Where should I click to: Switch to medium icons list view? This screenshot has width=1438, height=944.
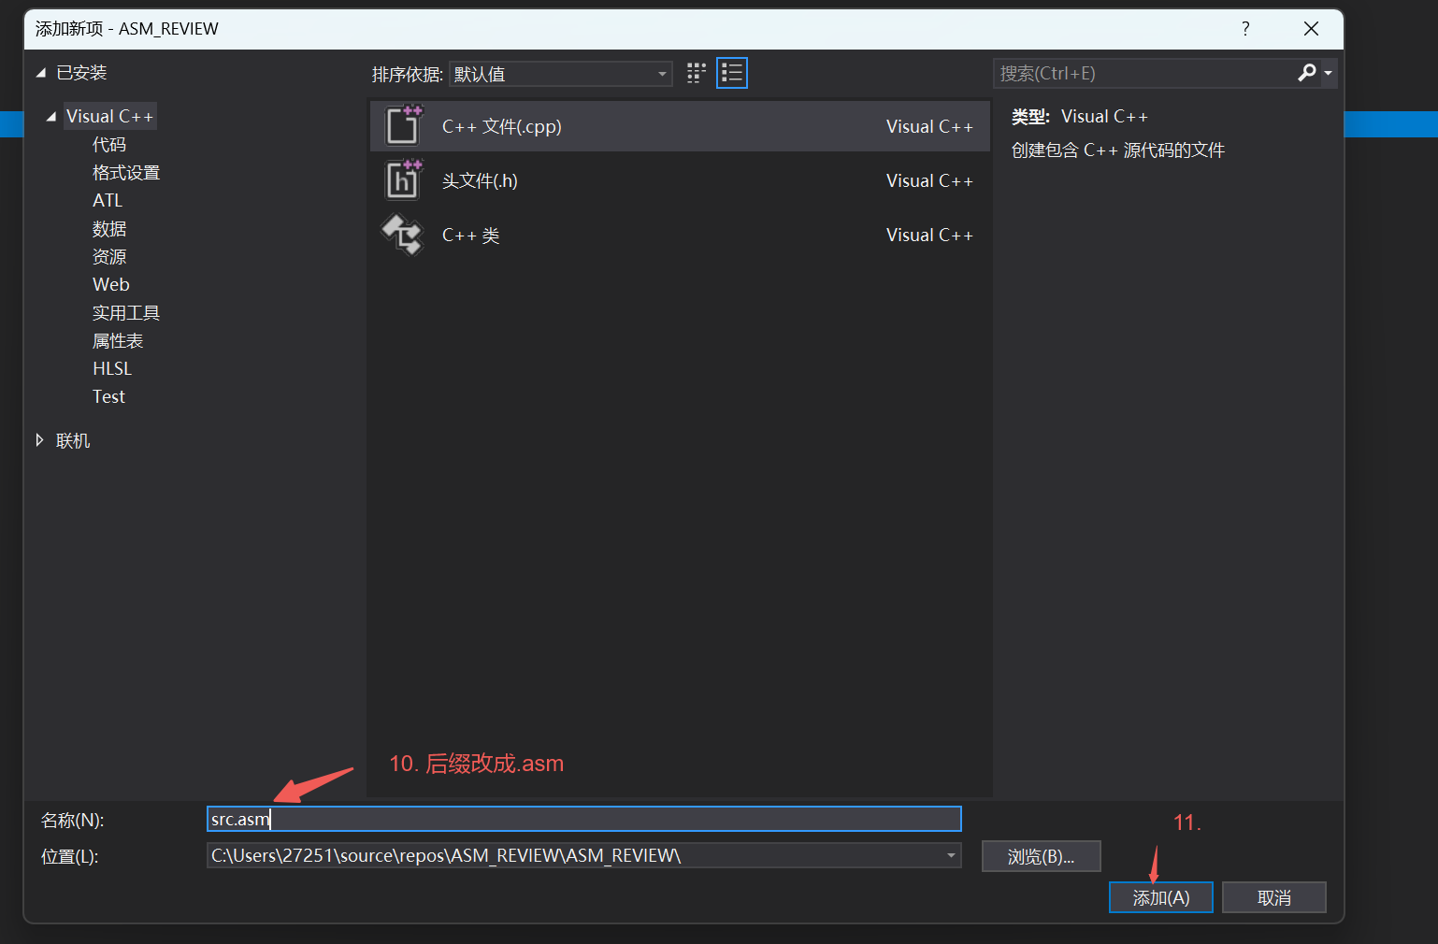click(732, 73)
